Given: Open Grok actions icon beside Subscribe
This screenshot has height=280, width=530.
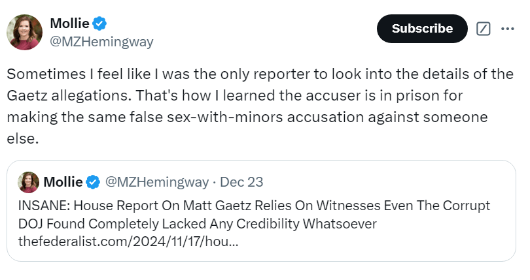Looking at the screenshot, I should tap(484, 29).
